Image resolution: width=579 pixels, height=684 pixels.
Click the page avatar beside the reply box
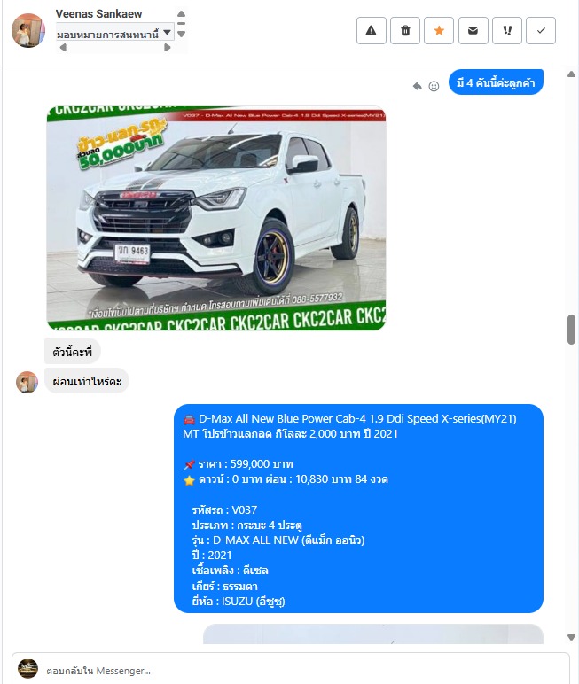[x=27, y=669]
